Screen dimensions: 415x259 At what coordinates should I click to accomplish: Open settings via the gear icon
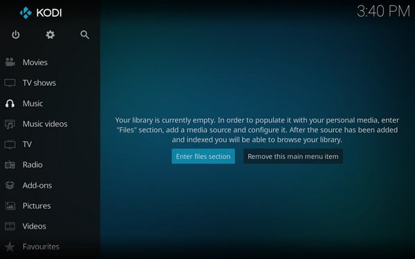(x=50, y=35)
